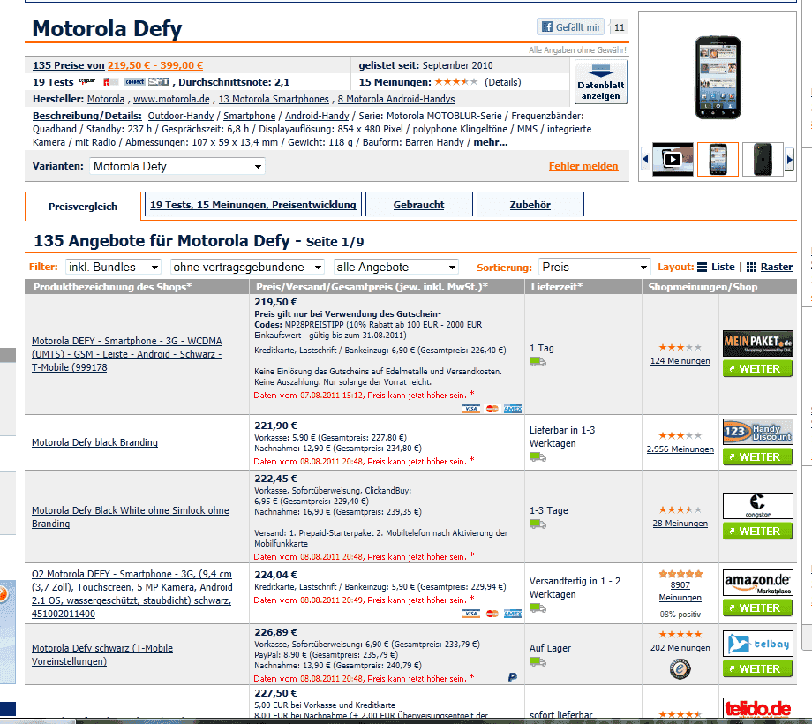This screenshot has width=812, height=724.
Task: Click the '(Details)' link next to star rating
Action: [503, 82]
